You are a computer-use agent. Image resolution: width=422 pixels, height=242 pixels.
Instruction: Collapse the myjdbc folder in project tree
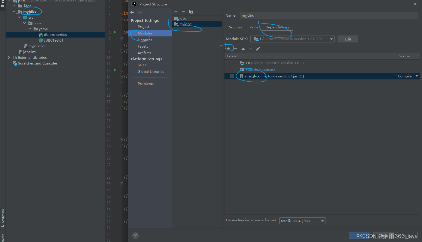click(x=14, y=12)
